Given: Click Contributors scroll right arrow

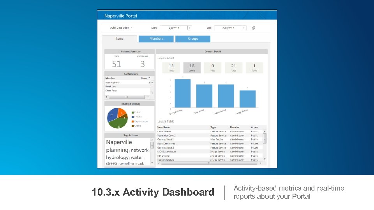Looking at the screenshot, I should point(148,97).
